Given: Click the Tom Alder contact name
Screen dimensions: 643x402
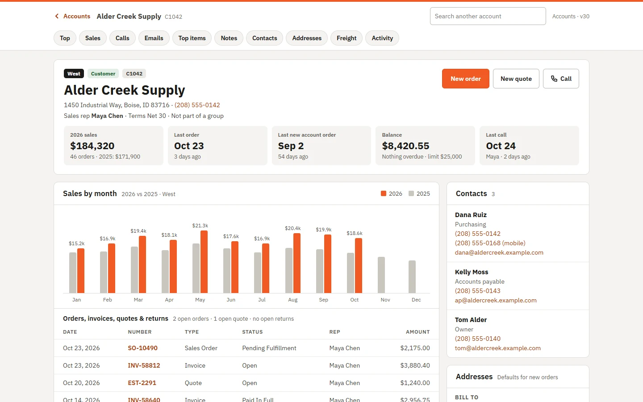Looking at the screenshot, I should tap(471, 320).
